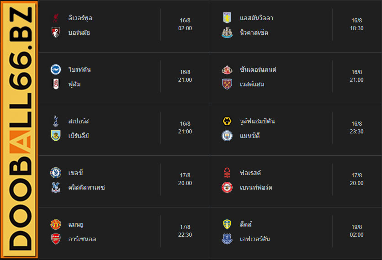Click the Sunderland club crest
The width and height of the screenshot is (382, 260).
(x=227, y=69)
